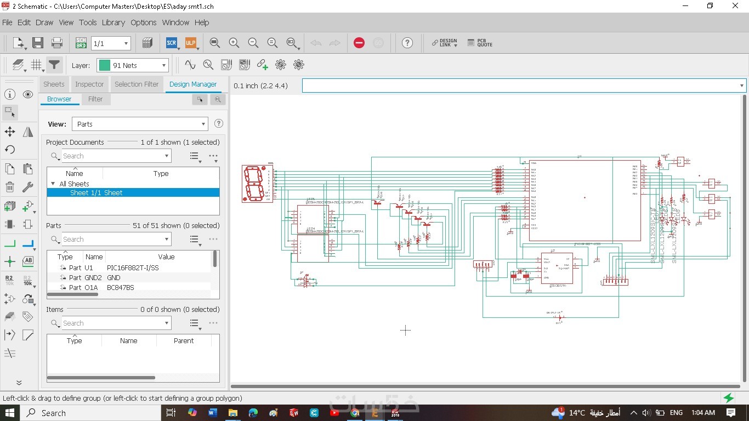Click the red Stop command icon
749x421 pixels.
(359, 43)
